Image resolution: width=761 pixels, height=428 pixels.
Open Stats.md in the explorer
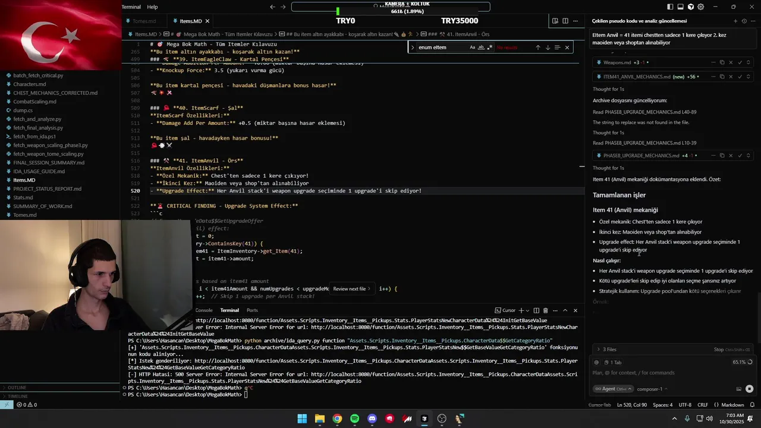[23, 197]
